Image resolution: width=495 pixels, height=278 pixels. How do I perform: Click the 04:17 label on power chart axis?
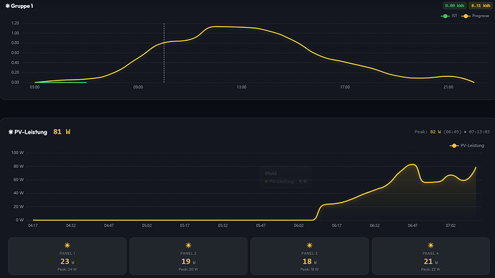click(x=33, y=226)
